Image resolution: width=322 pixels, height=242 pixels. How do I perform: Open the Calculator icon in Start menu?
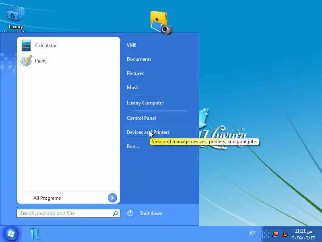point(26,46)
